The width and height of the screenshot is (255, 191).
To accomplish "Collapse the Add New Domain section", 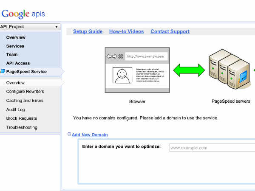I will pos(69,135).
